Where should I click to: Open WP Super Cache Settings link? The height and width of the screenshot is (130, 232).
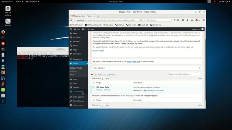99,90
